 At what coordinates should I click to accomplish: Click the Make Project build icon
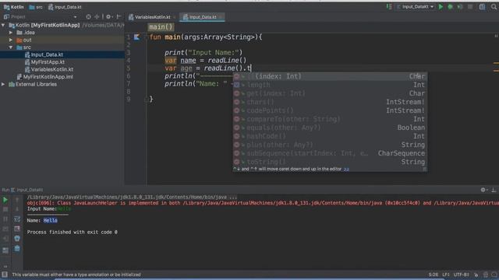389,7
